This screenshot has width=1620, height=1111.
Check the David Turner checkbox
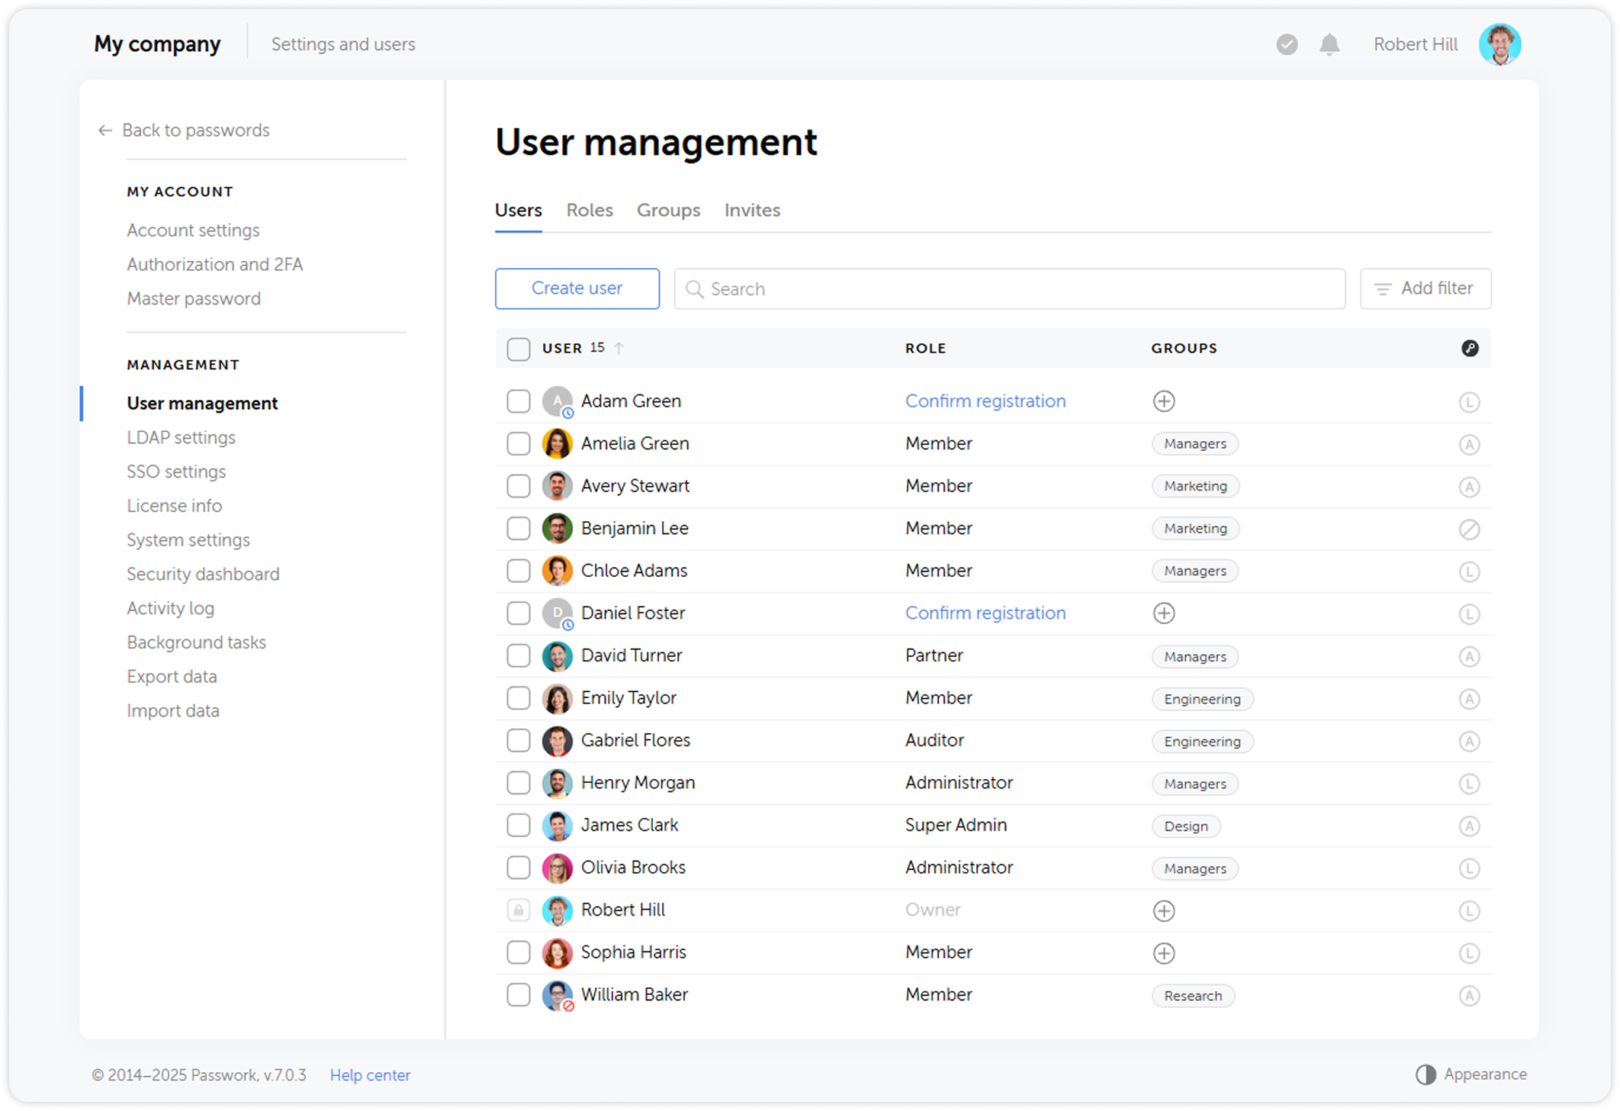(519, 655)
